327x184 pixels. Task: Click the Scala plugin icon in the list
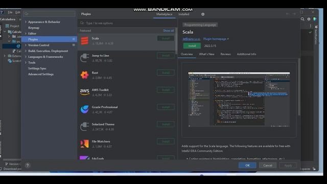tap(84, 41)
